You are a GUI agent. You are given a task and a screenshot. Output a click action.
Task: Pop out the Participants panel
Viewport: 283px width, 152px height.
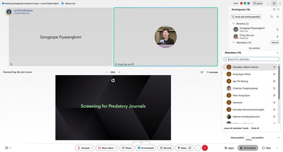click(274, 9)
